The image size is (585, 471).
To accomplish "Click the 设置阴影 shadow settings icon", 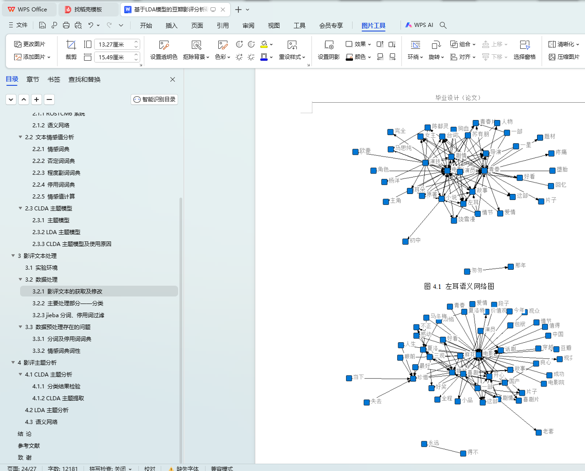I will click(329, 50).
